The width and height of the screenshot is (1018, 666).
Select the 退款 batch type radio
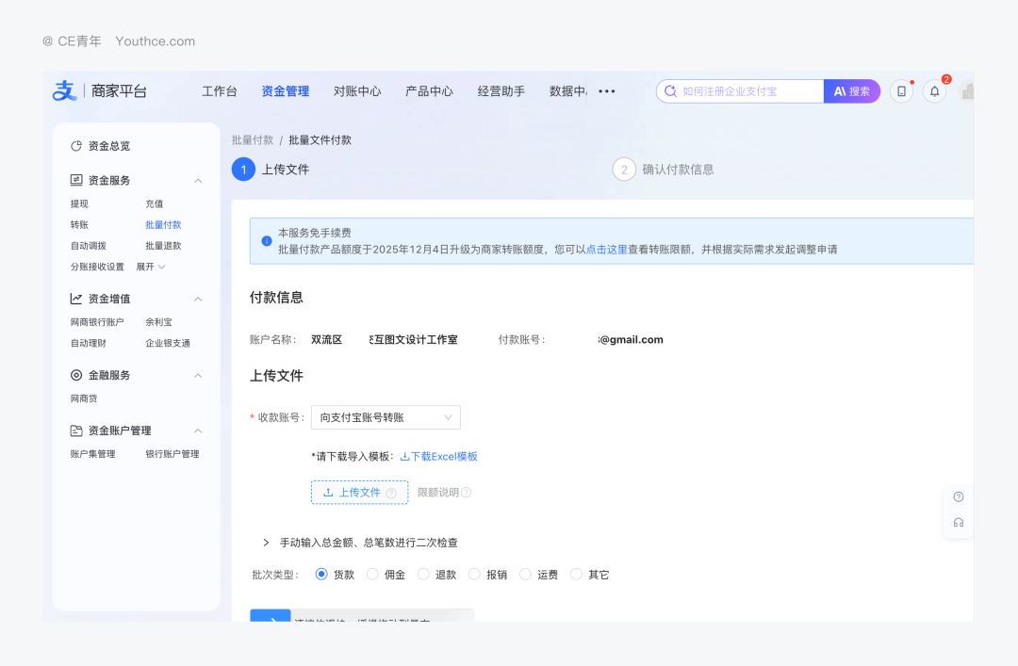tap(423, 575)
